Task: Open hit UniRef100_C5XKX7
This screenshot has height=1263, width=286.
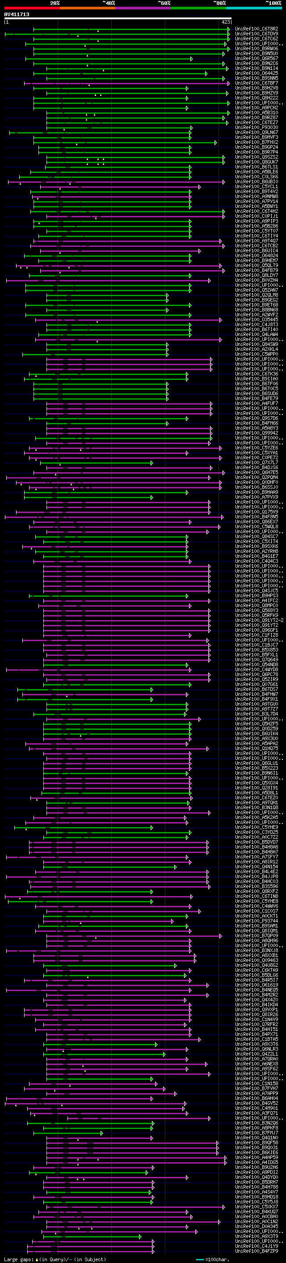Action: (x=257, y=1207)
